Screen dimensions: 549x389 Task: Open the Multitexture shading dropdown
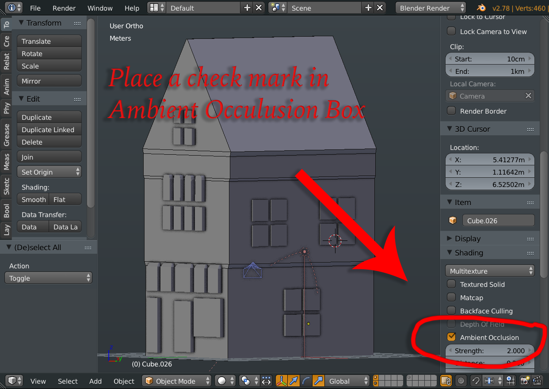[489, 271]
